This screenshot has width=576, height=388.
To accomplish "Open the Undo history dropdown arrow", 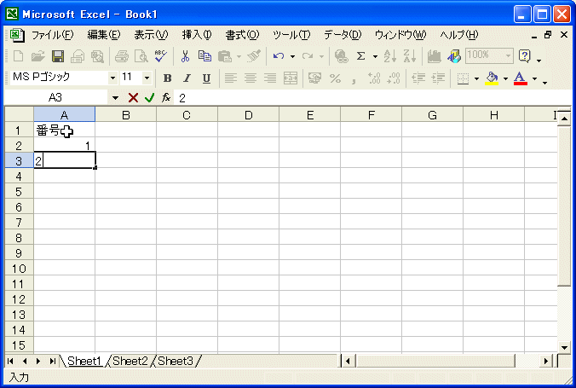I will [x=292, y=56].
